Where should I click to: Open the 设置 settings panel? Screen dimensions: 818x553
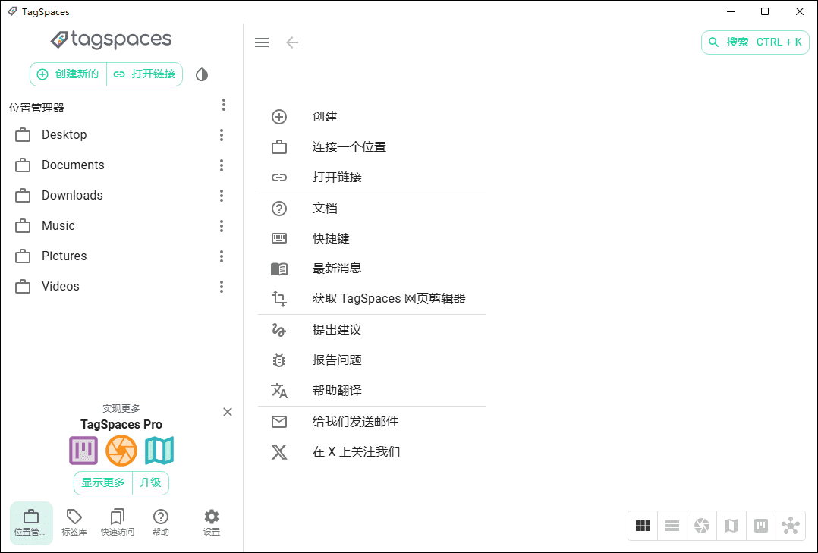pyautogui.click(x=211, y=523)
